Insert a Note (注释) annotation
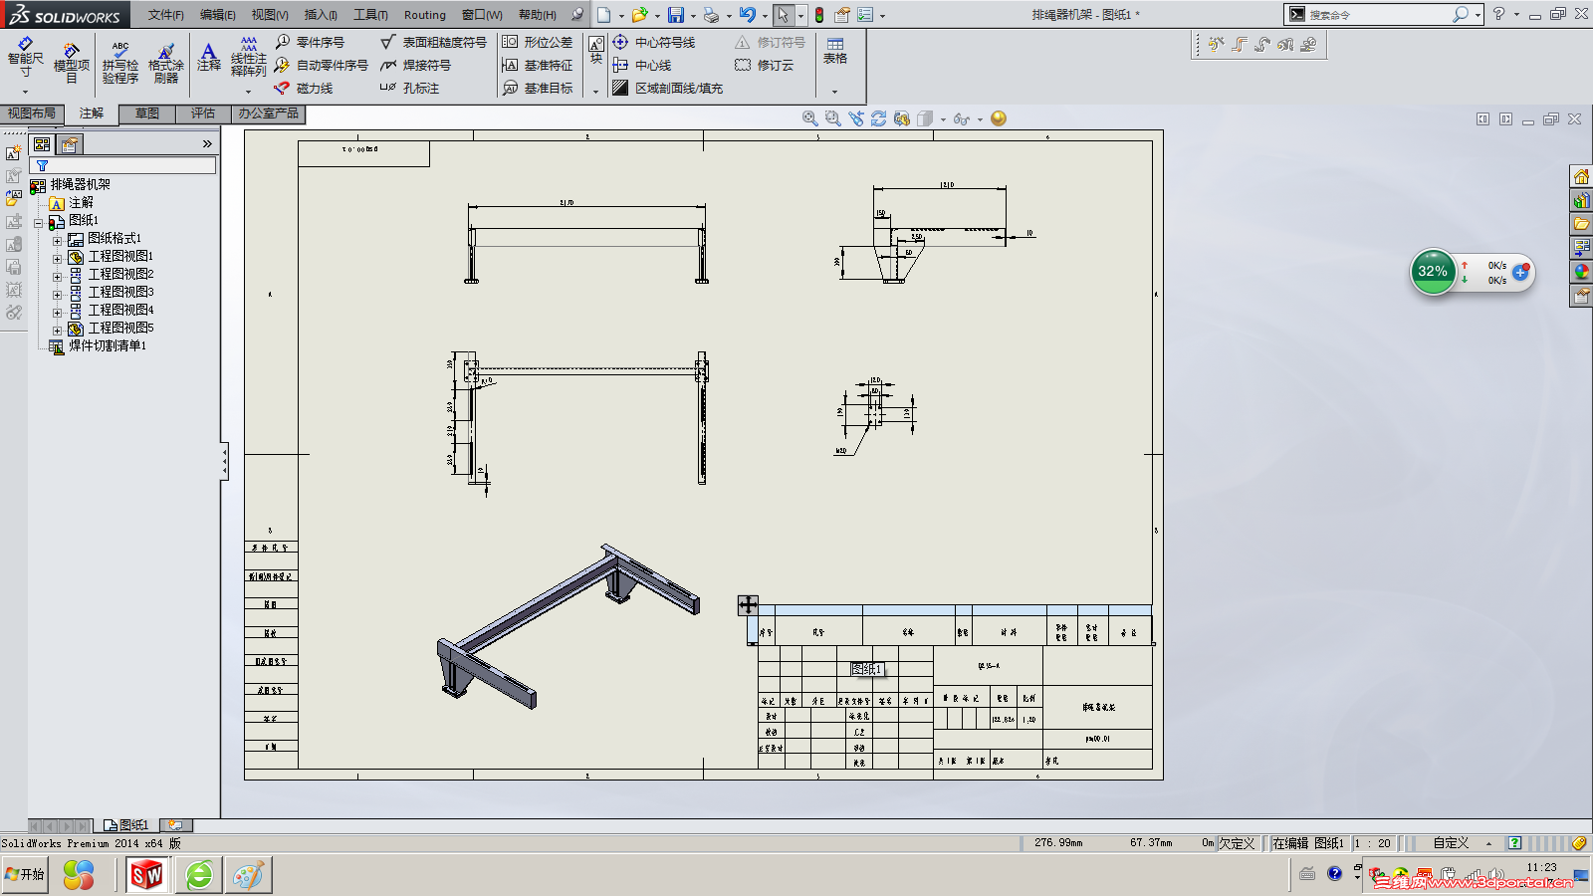Image resolution: width=1593 pixels, height=896 pixels. coord(209,57)
